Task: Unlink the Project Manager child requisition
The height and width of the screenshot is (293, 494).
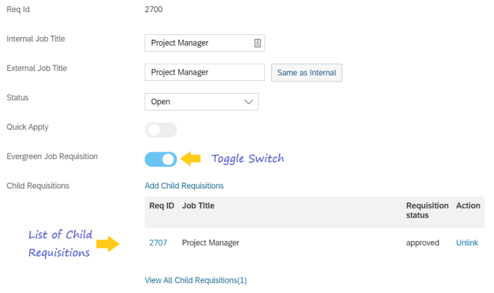Action: (467, 243)
